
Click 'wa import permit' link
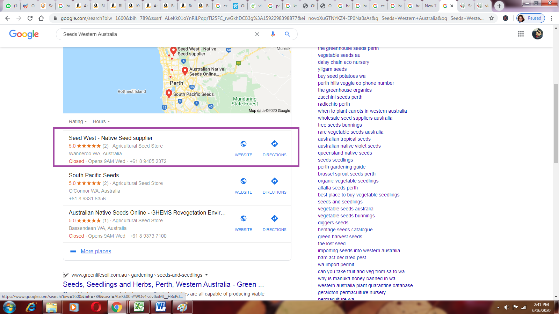click(x=336, y=264)
